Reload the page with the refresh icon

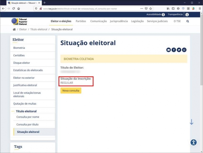tap(14, 9)
